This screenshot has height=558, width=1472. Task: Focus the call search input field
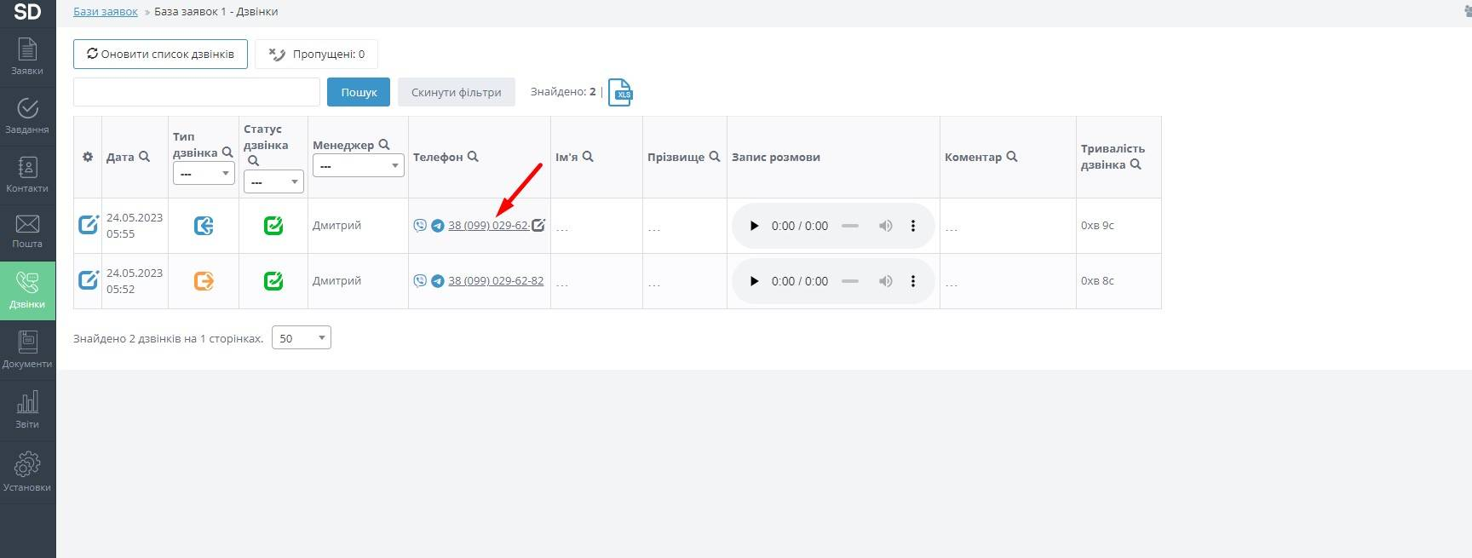197,92
